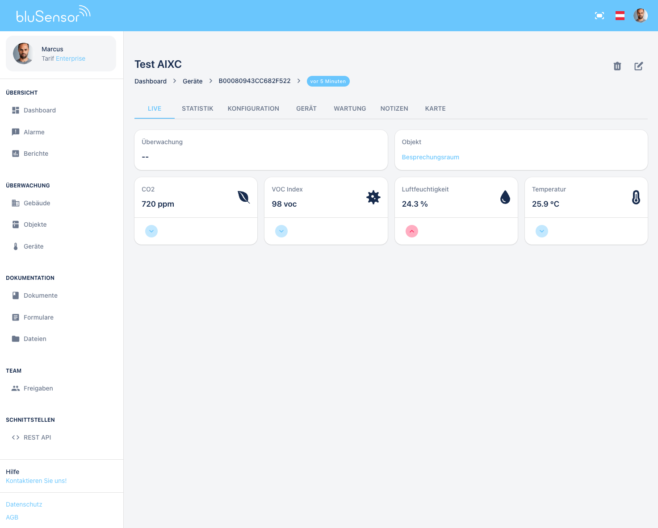This screenshot has height=528, width=658.
Task: Select Gebäude under Überwachung
Action: pos(37,203)
